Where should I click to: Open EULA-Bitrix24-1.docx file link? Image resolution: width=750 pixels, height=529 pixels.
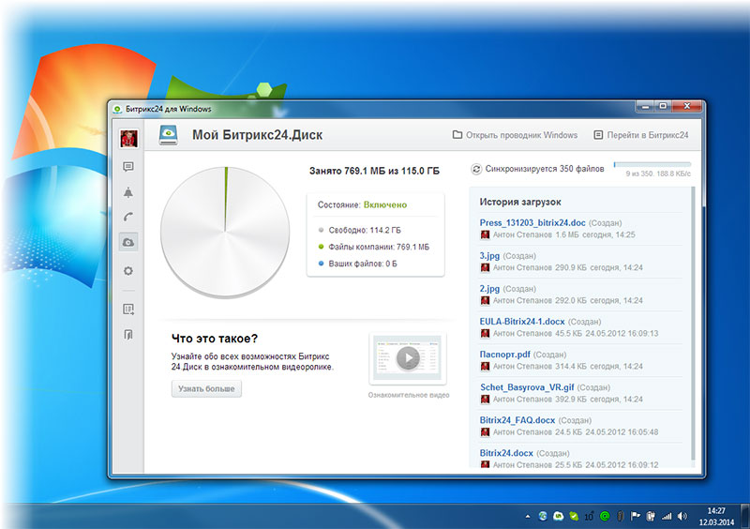[522, 321]
